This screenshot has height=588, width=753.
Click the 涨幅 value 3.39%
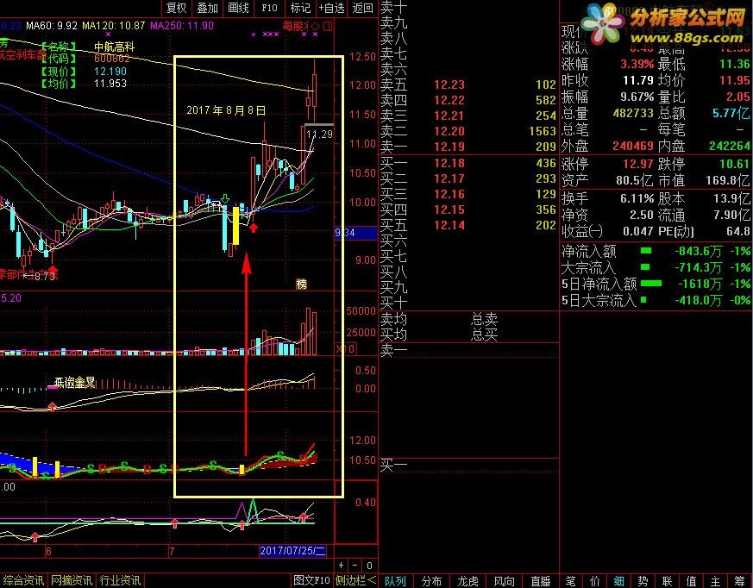pos(637,65)
